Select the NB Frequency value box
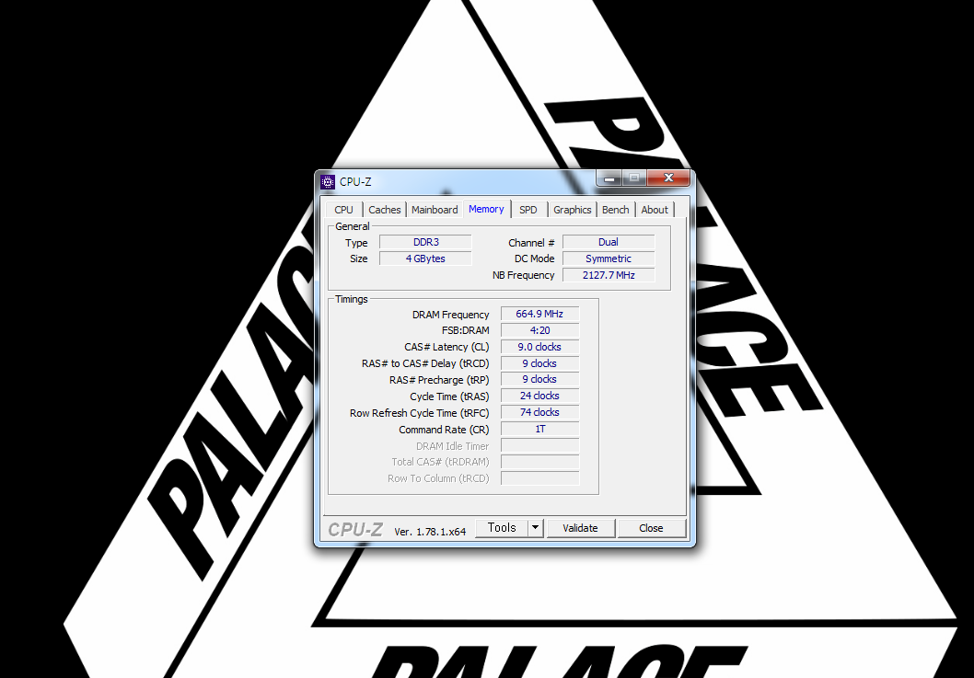974x678 pixels. click(x=609, y=275)
